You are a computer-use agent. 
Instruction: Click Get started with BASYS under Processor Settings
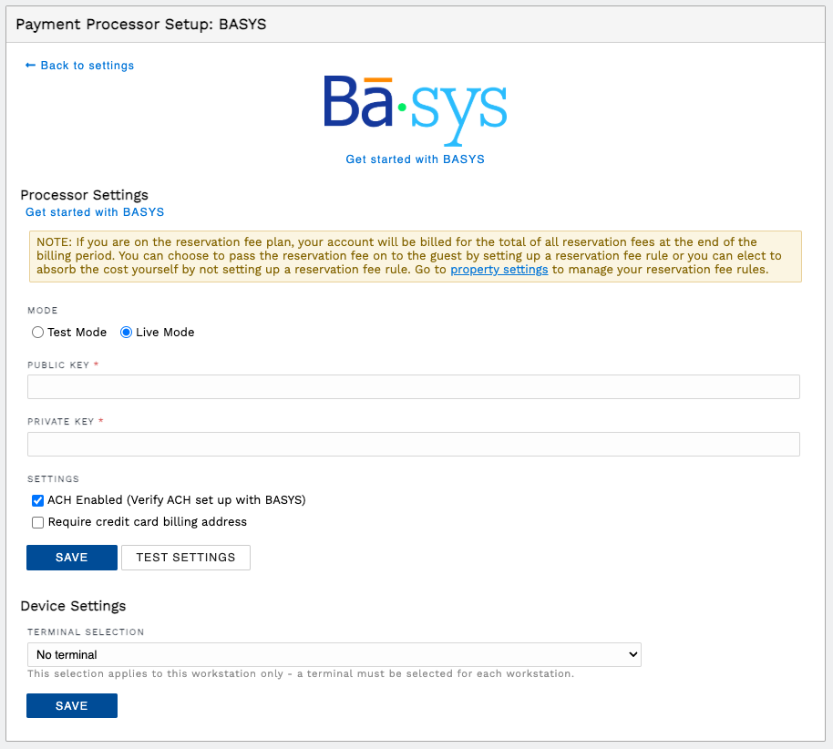click(95, 211)
